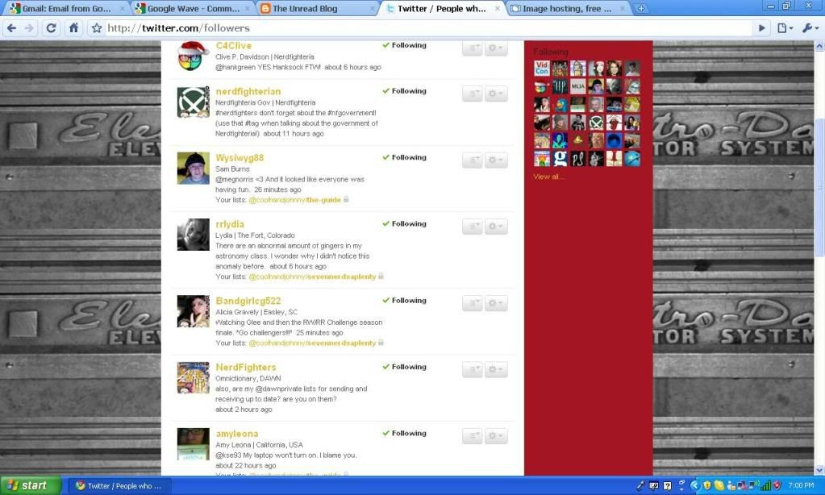Open the lists dropdown for nerdfighterian
This screenshot has height=495, width=825.
click(x=473, y=94)
